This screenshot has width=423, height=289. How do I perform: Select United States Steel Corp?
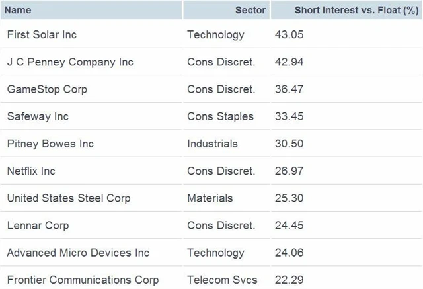pyautogui.click(x=69, y=198)
